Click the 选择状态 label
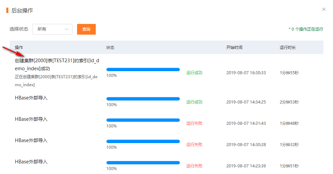This screenshot has width=333, height=174. pyautogui.click(x=19, y=29)
